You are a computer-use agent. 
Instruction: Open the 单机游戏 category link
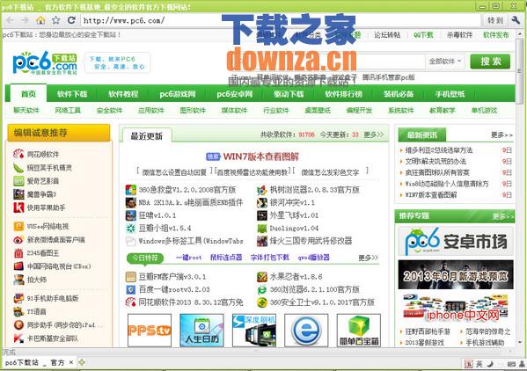[x=484, y=110]
